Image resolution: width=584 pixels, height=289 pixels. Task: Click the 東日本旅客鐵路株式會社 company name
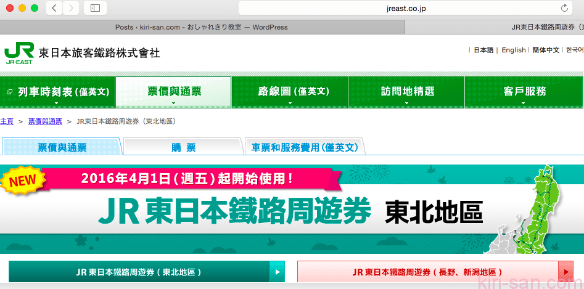click(x=99, y=54)
